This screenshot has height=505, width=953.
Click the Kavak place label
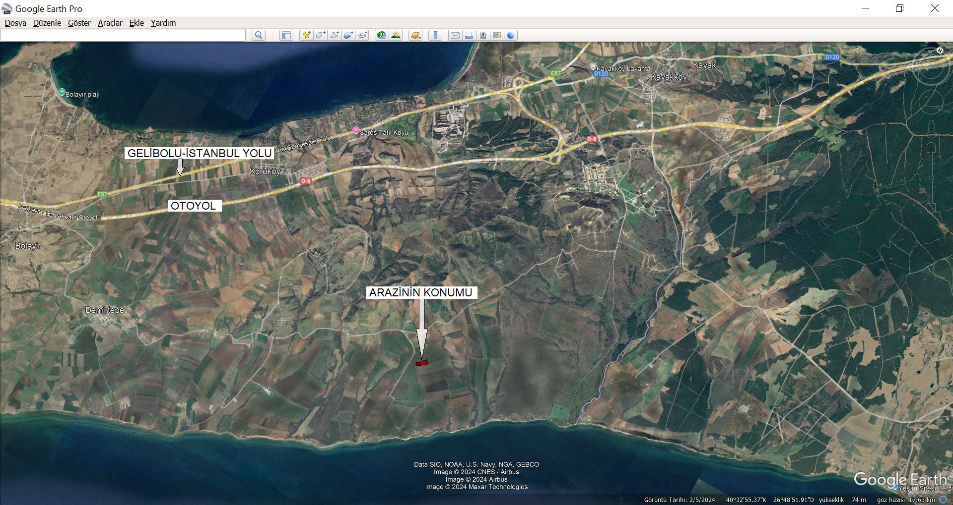tap(704, 65)
